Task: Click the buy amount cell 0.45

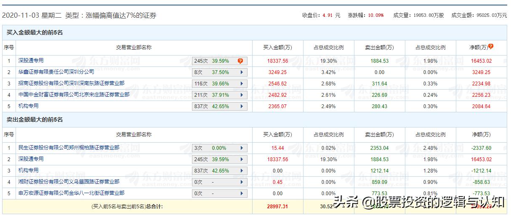Action: point(277,182)
